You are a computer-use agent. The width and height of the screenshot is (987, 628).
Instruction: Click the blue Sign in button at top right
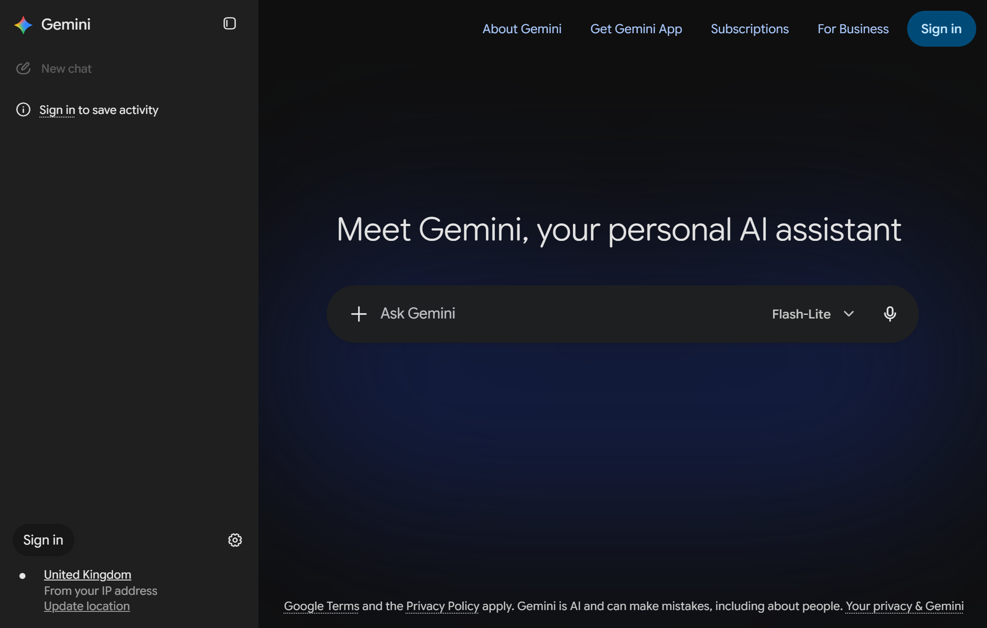pos(941,29)
